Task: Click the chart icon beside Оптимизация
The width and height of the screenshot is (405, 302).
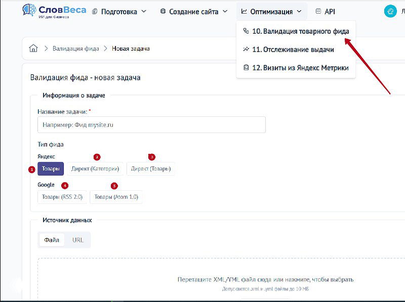Action: (244, 12)
